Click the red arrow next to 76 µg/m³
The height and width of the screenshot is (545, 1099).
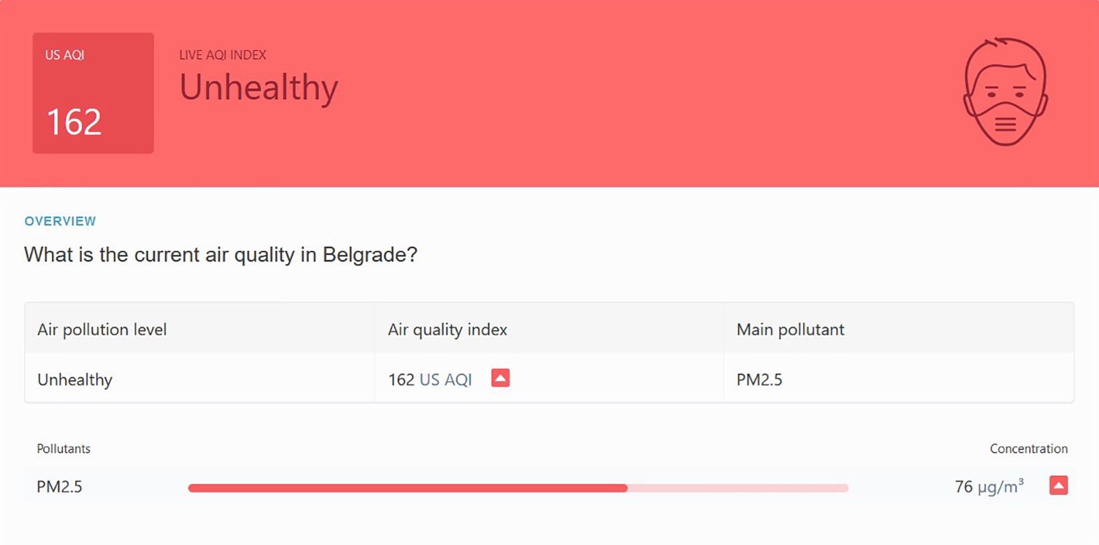point(1058,486)
